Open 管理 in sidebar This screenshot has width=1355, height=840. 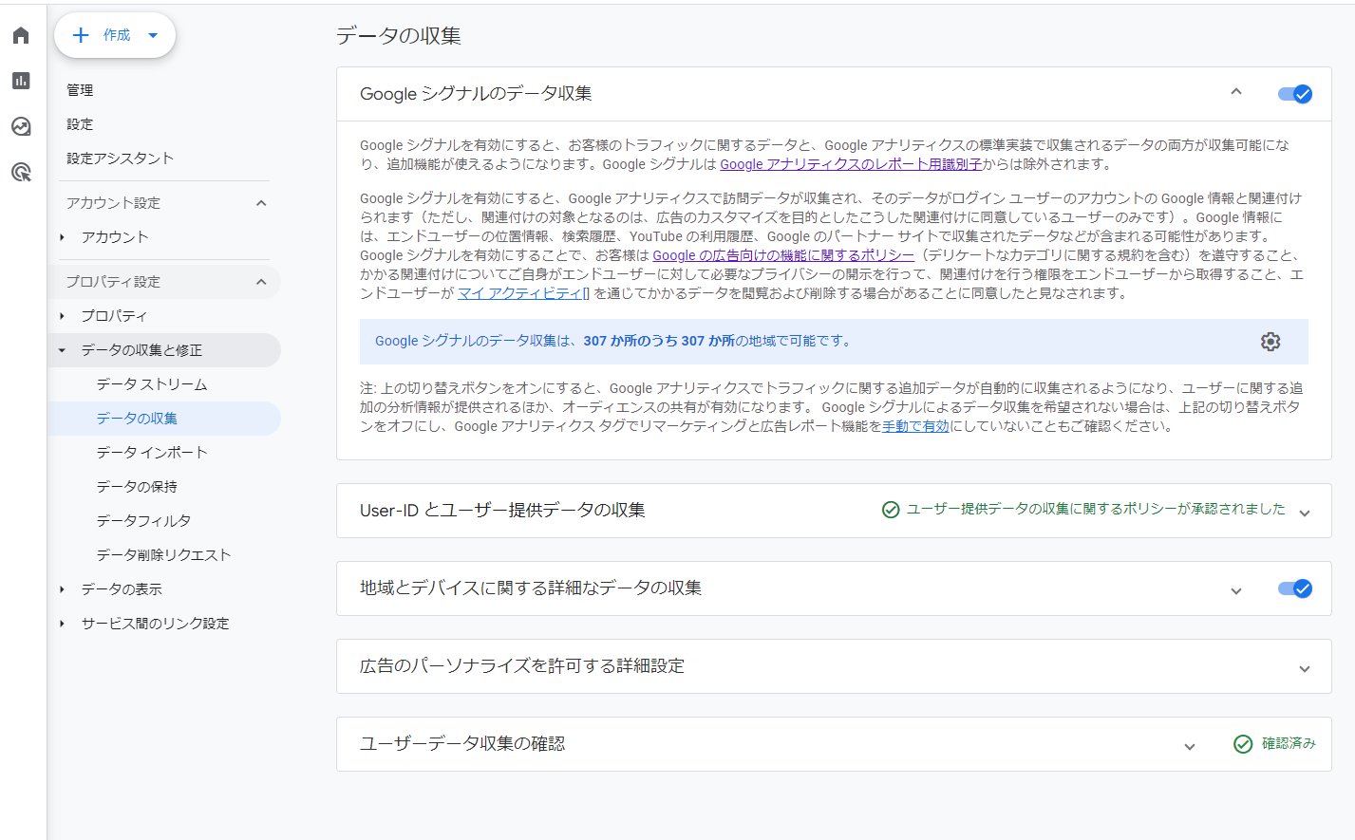click(80, 90)
